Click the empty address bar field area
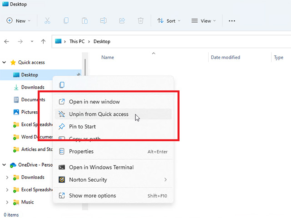The image size is (291, 218). point(201,41)
